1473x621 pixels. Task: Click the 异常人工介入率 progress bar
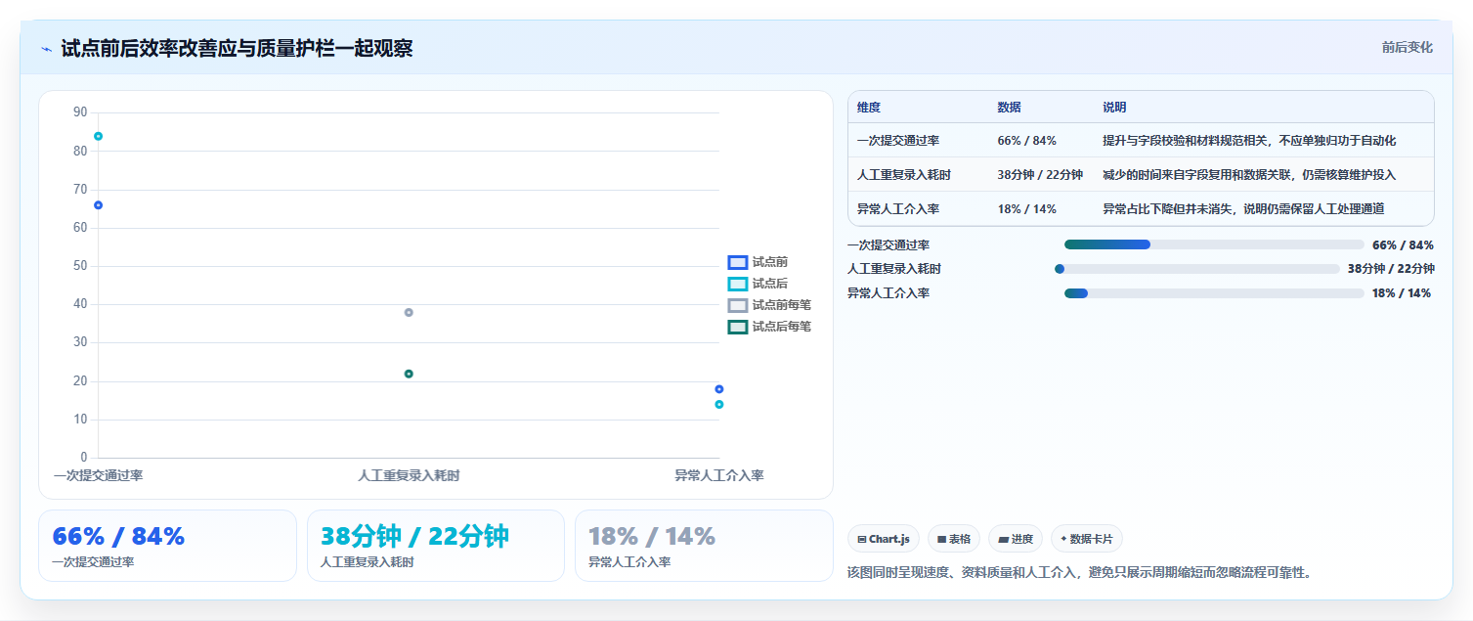pyautogui.click(x=1214, y=293)
